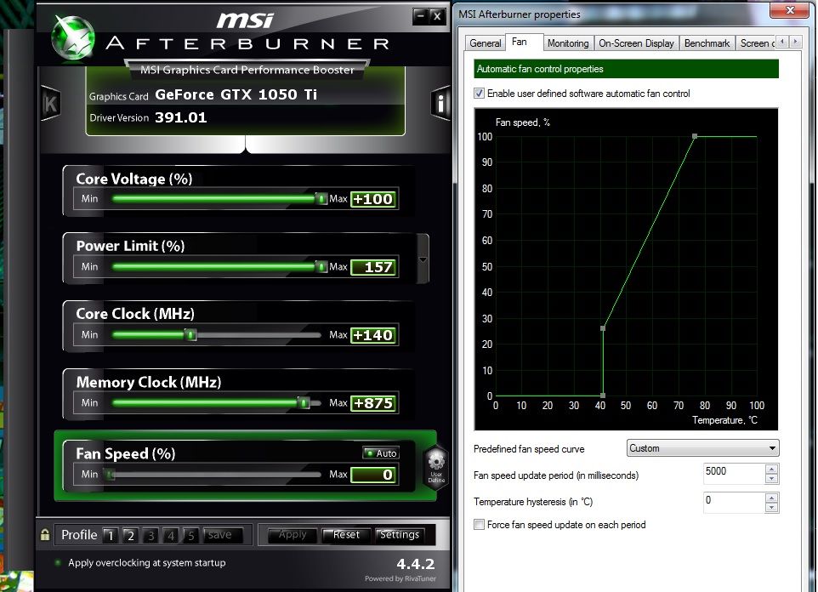Click the User Define fan gear icon
Viewport: 818px width, 592px height.
tap(436, 467)
